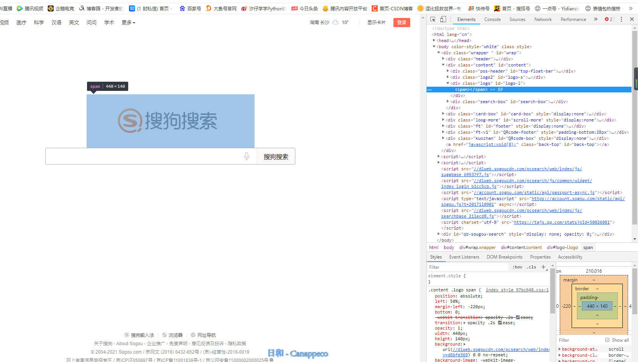Viewport: 638px width, 362px height.
Task: Click the red error count indicator
Action: pyautogui.click(x=609, y=19)
